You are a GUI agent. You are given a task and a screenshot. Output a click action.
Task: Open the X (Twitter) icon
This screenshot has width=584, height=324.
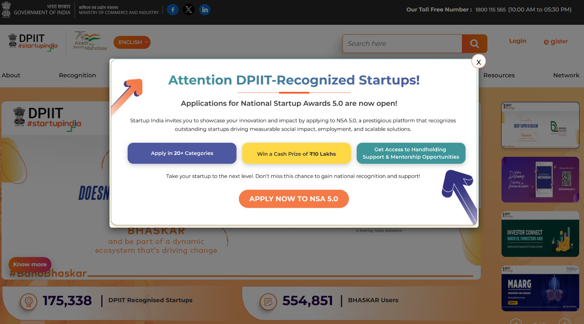pyautogui.click(x=189, y=10)
